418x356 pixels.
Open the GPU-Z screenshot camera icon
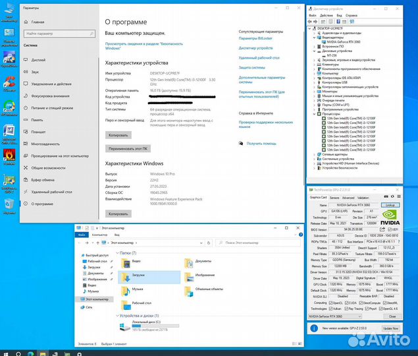386,196
